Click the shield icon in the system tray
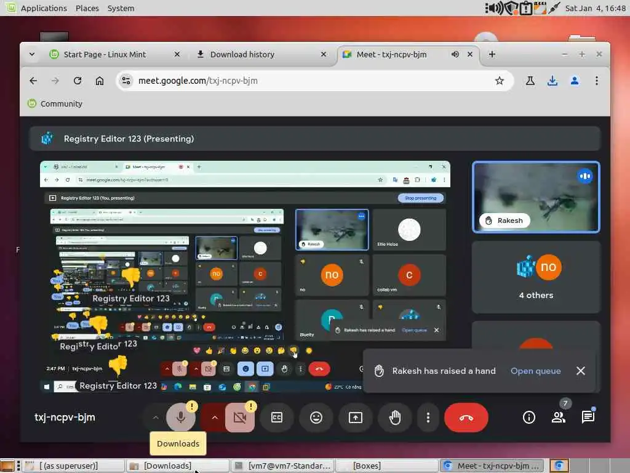The height and width of the screenshot is (473, 630). click(511, 8)
